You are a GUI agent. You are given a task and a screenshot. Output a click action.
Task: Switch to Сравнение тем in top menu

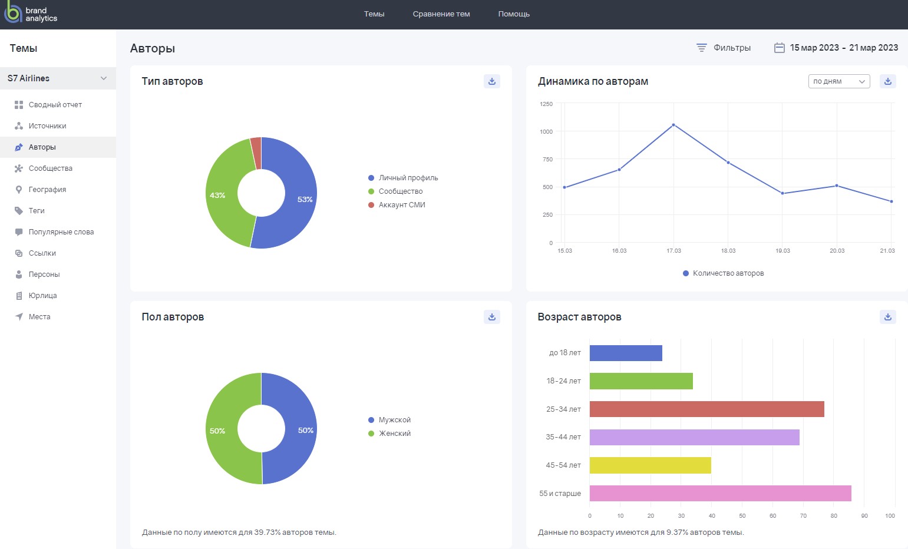pyautogui.click(x=441, y=14)
